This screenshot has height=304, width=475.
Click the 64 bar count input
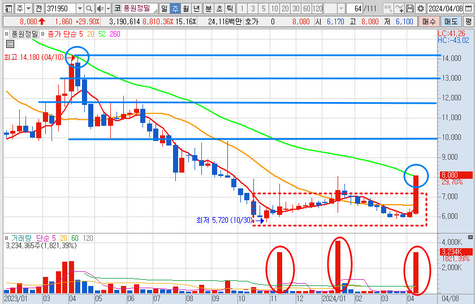(355, 8)
